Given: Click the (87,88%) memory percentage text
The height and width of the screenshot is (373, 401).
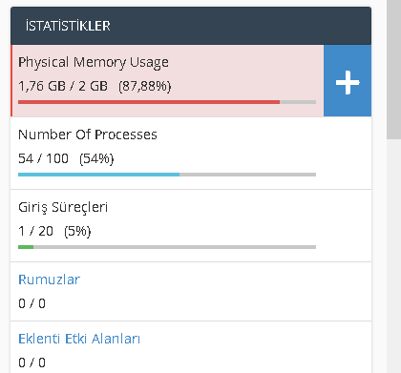Looking at the screenshot, I should (x=145, y=86).
